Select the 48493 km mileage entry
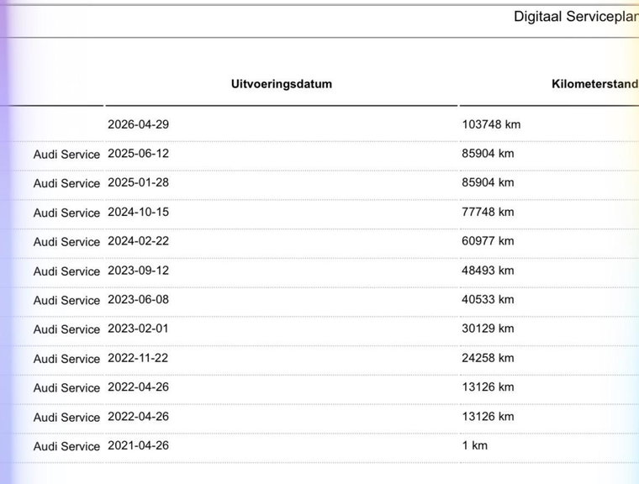639x484 pixels. click(x=488, y=271)
